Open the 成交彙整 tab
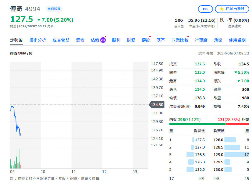252x183 pixels. (61, 40)
